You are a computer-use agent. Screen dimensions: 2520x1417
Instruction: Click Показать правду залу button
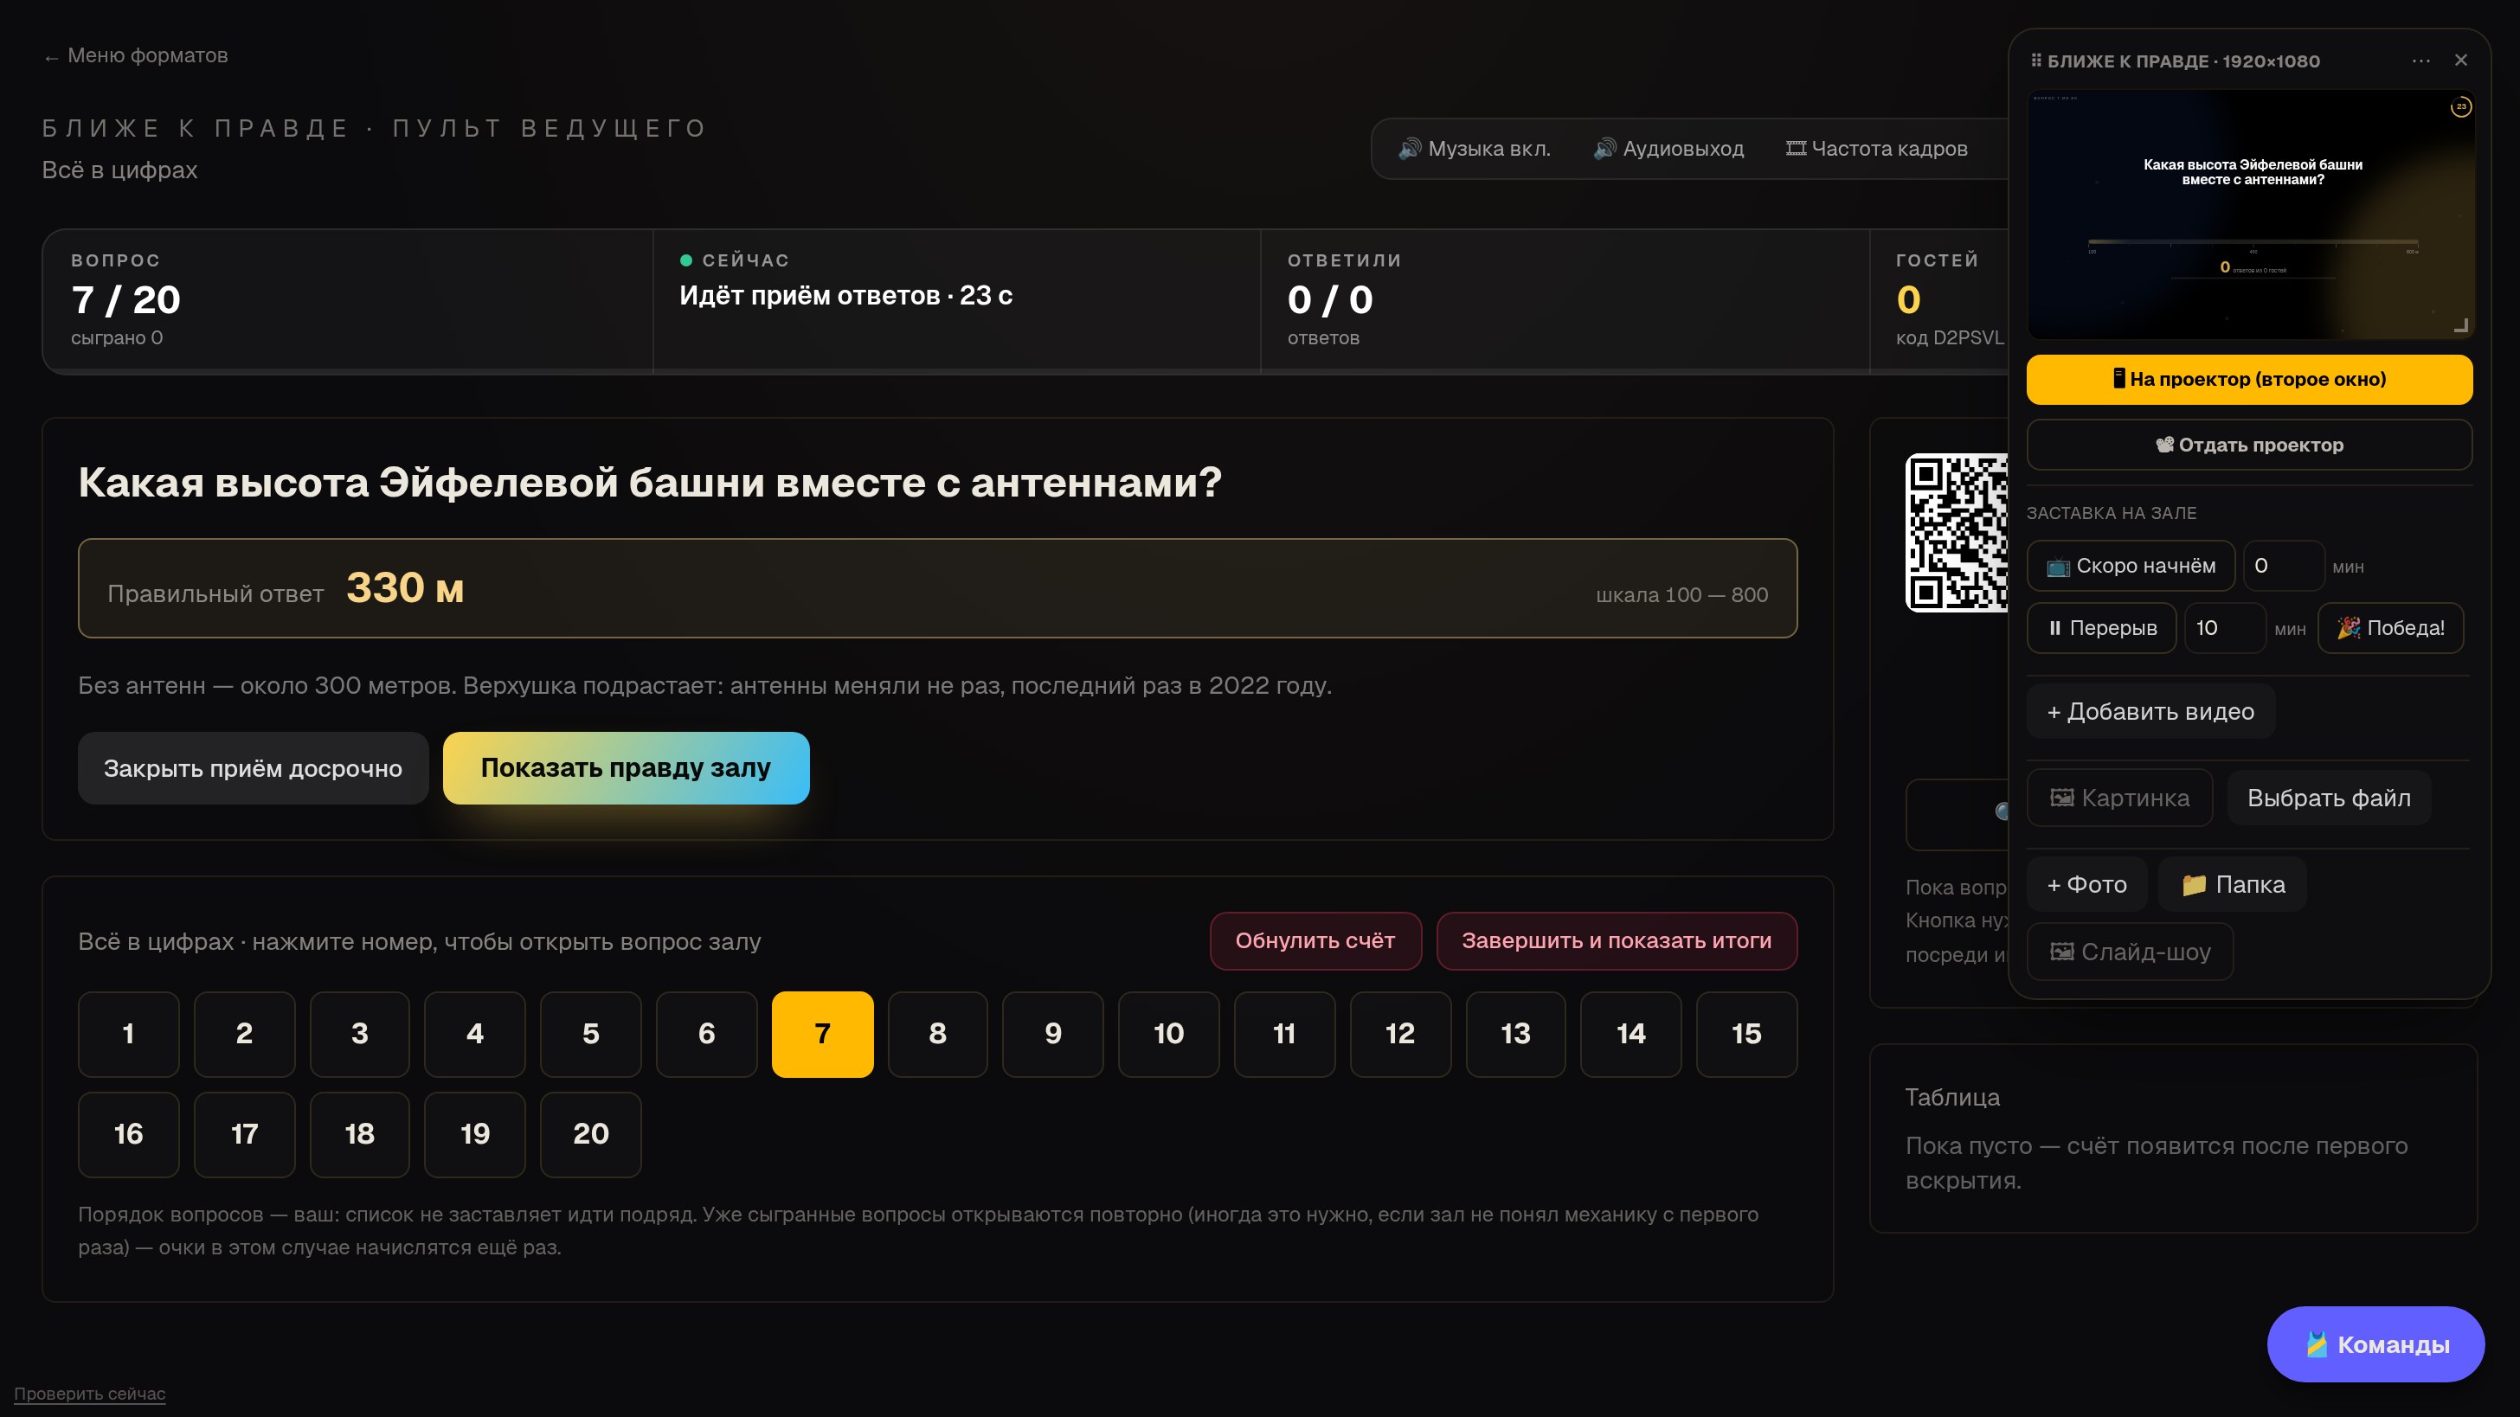point(626,769)
